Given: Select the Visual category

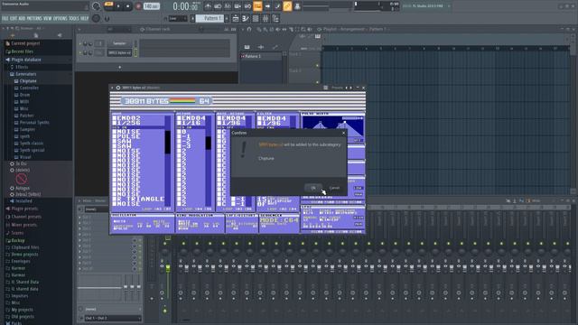Looking at the screenshot, I should point(25,157).
